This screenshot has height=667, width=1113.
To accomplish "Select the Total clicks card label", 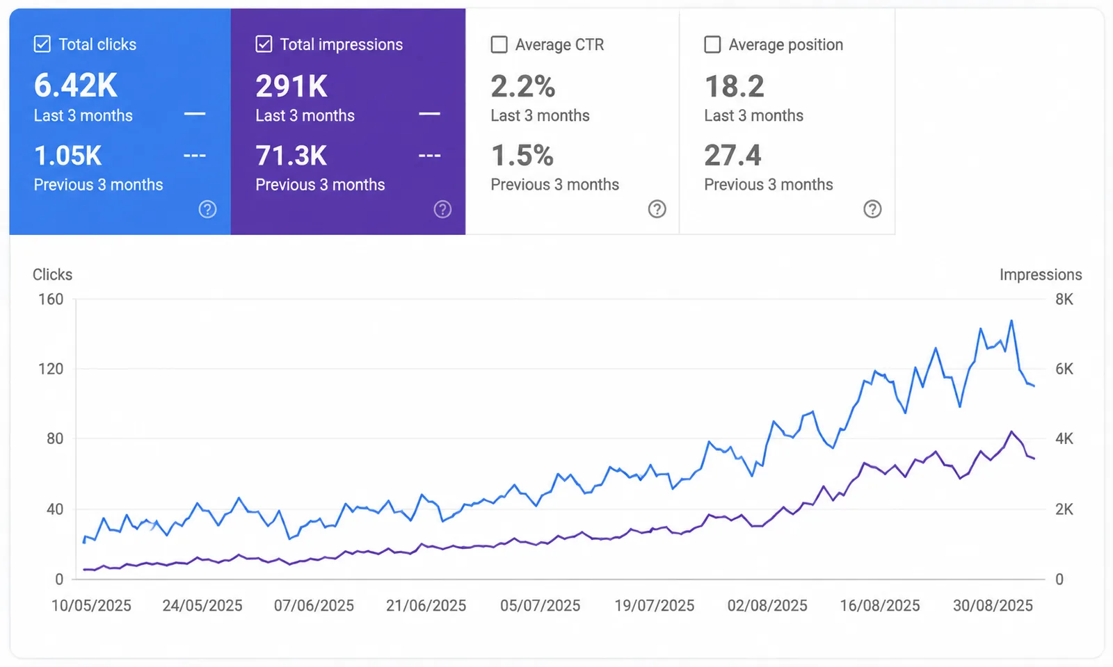I will point(97,44).
